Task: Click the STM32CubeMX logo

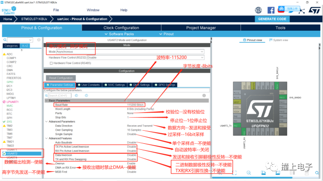Action: point(9,11)
